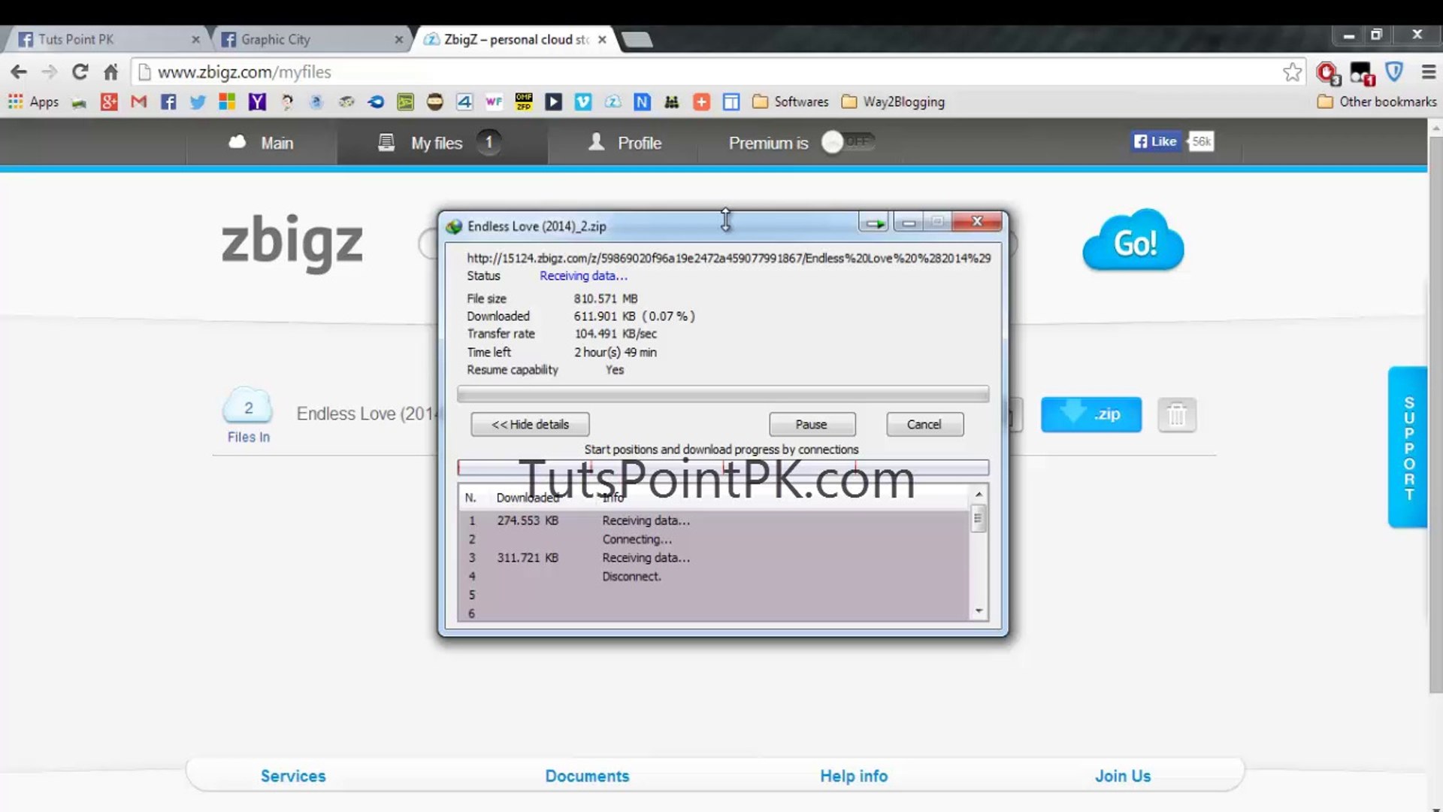Toggle the Premium OFF switch

pyautogui.click(x=849, y=141)
